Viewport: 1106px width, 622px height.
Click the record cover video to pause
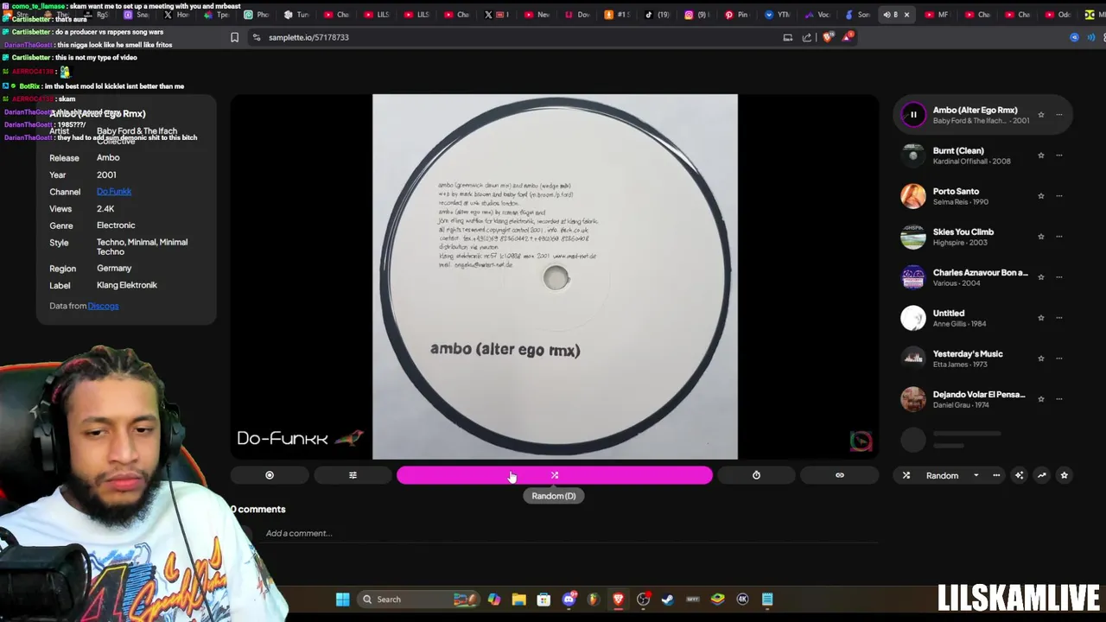click(x=555, y=276)
